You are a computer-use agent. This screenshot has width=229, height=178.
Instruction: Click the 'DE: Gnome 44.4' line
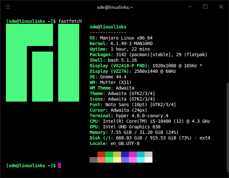coord(108,77)
